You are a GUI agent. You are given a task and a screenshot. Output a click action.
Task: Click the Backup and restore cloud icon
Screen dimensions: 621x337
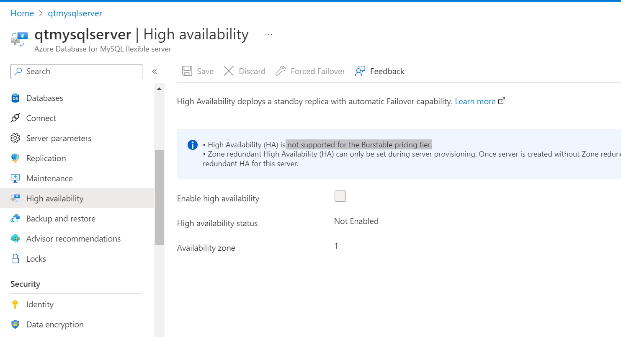15,219
